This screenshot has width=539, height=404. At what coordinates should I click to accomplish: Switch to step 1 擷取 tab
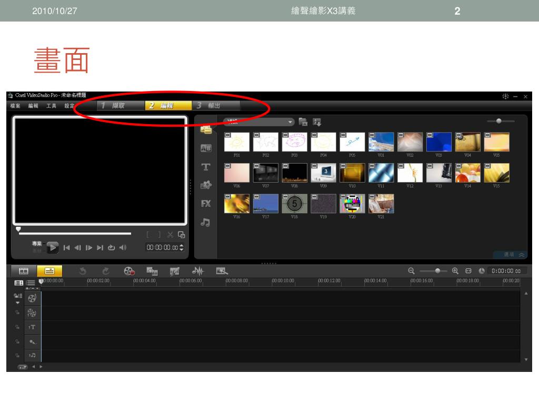[x=120, y=105]
